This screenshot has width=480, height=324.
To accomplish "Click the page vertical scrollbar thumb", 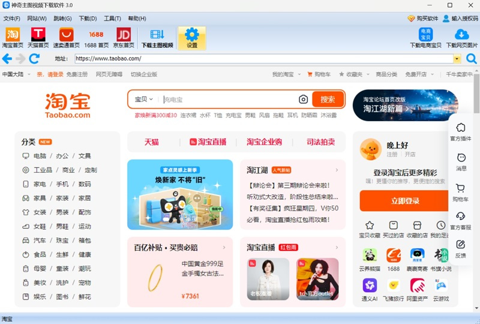I will pyautogui.click(x=476, y=94).
